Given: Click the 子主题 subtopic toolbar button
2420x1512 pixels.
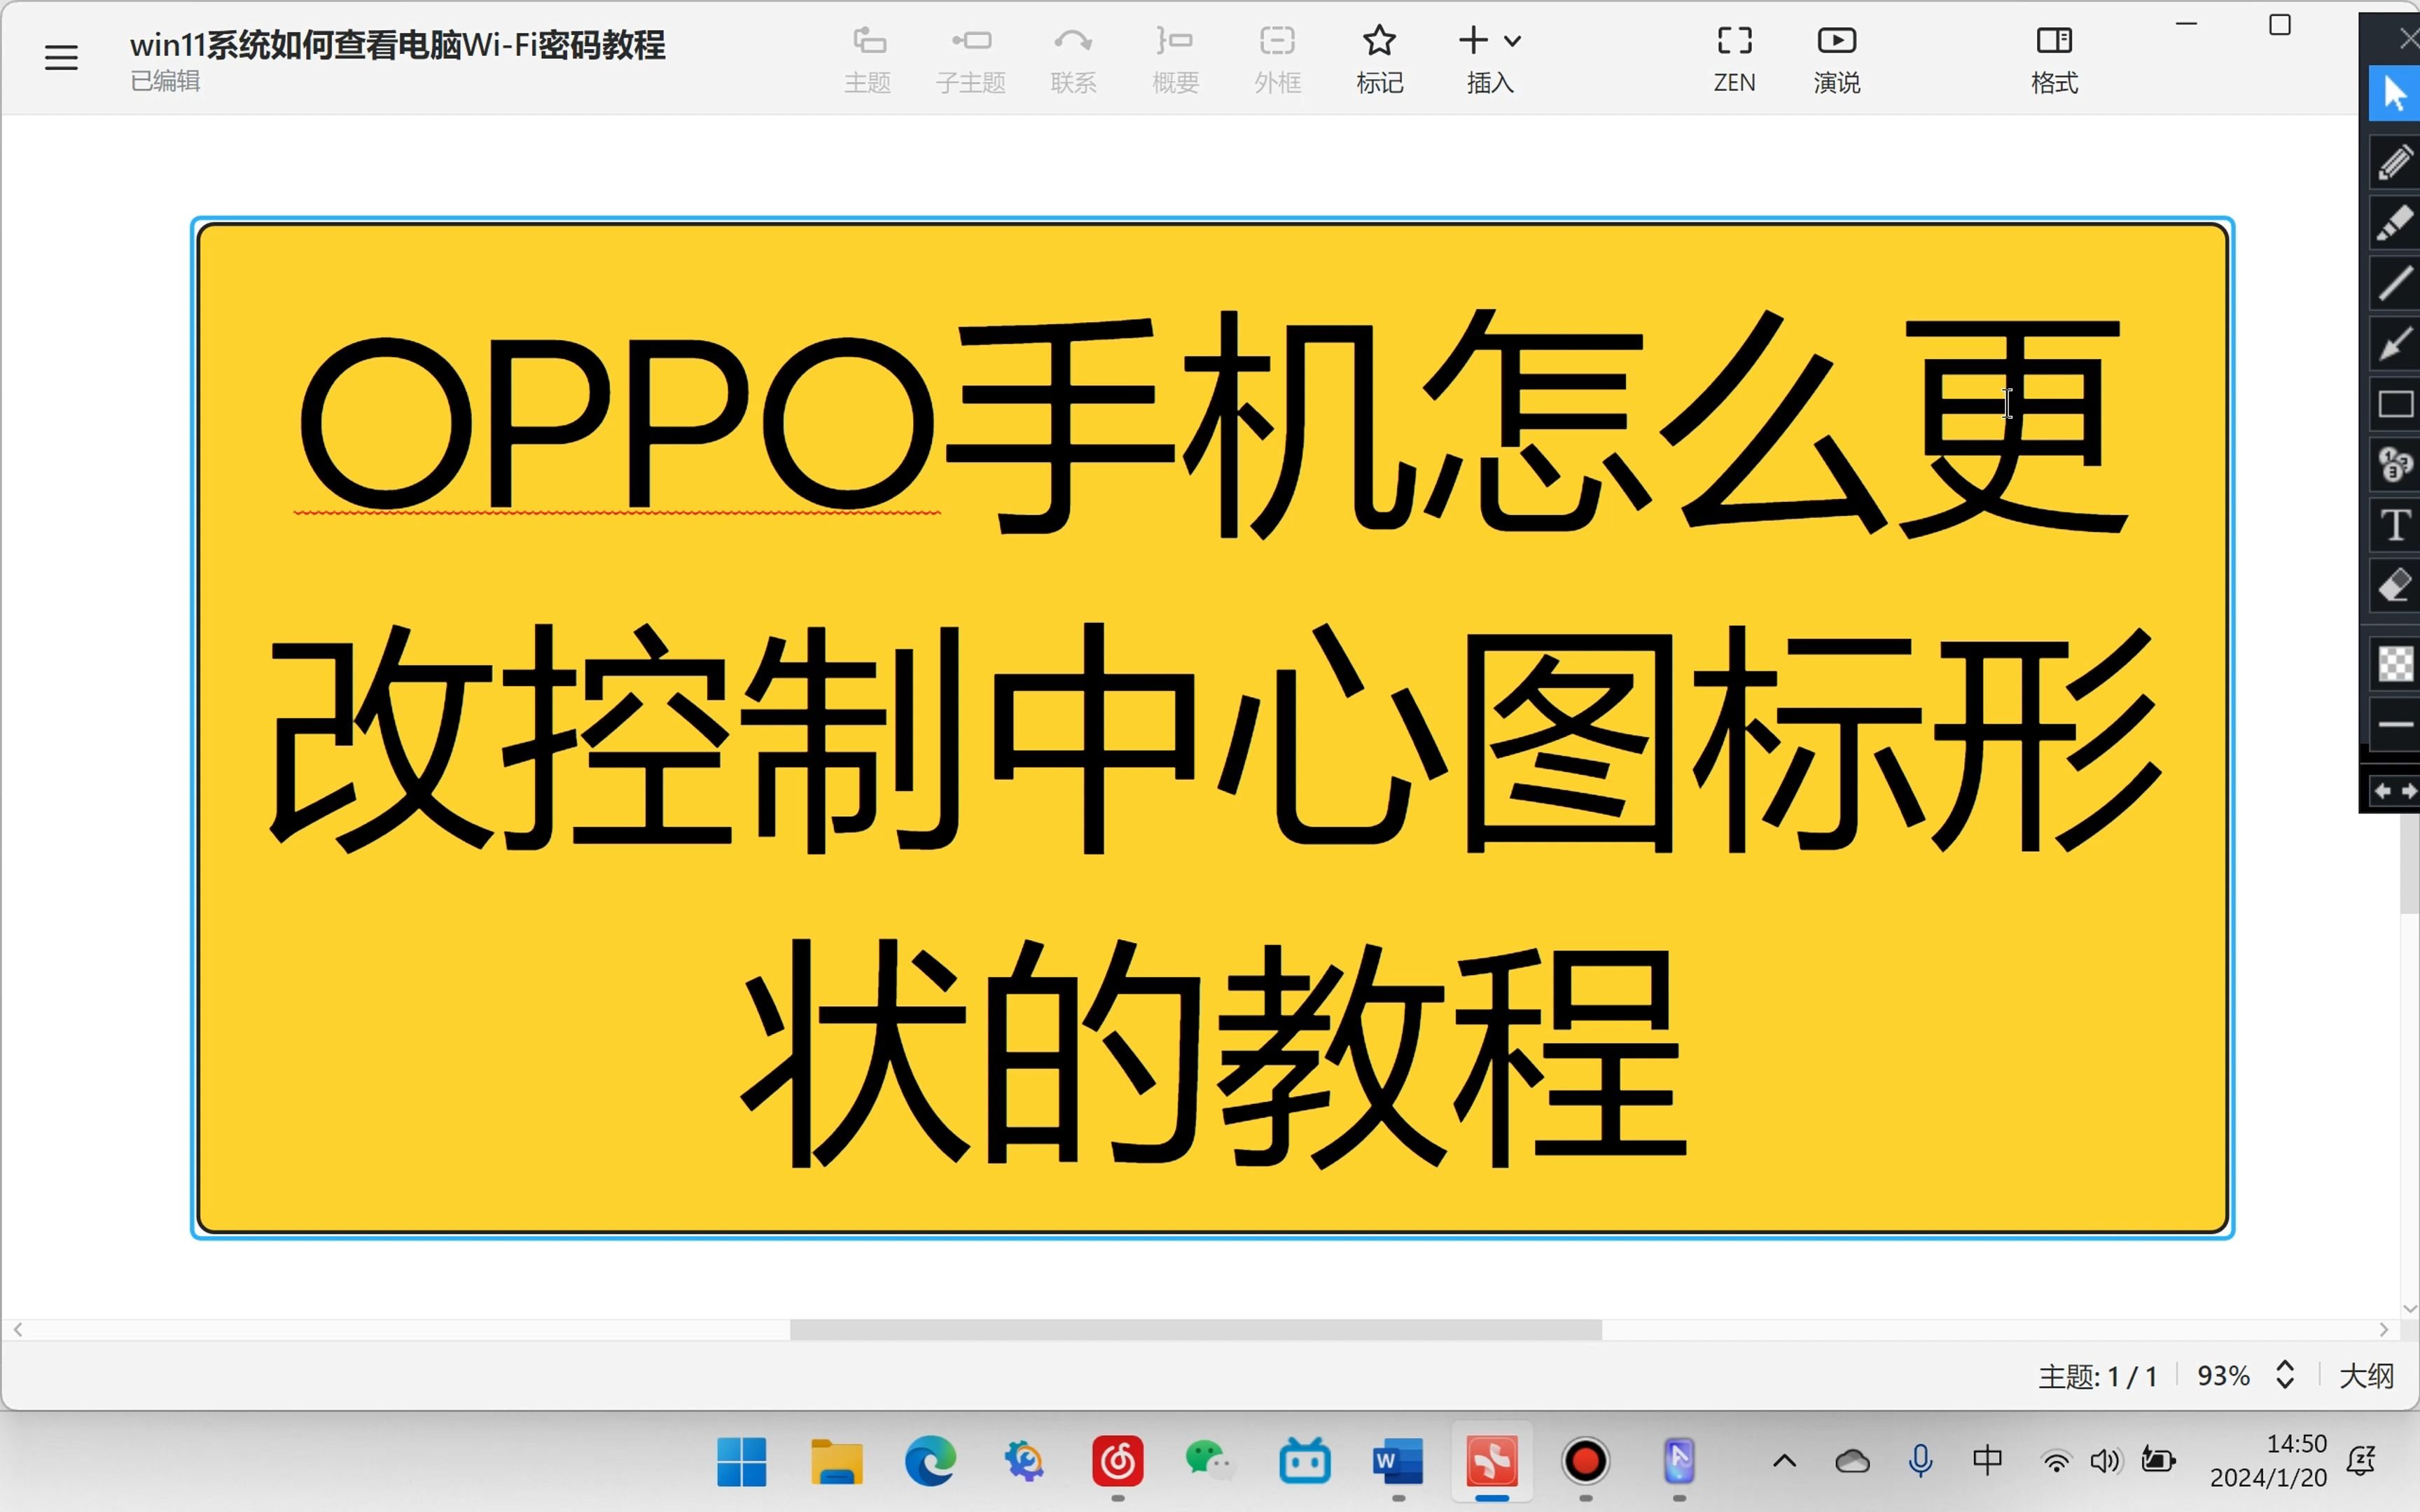Looking at the screenshot, I should [971, 60].
